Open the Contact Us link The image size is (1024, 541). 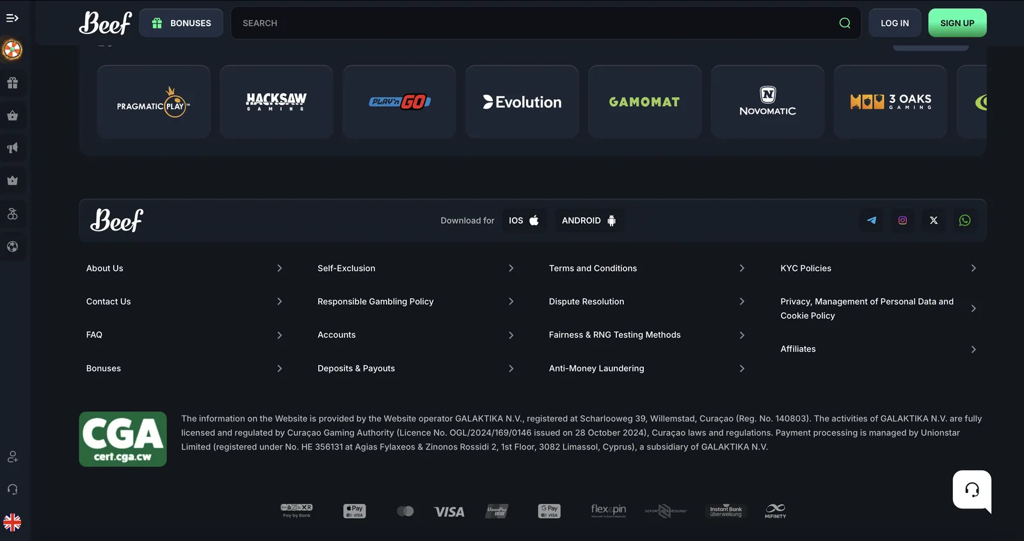(108, 302)
